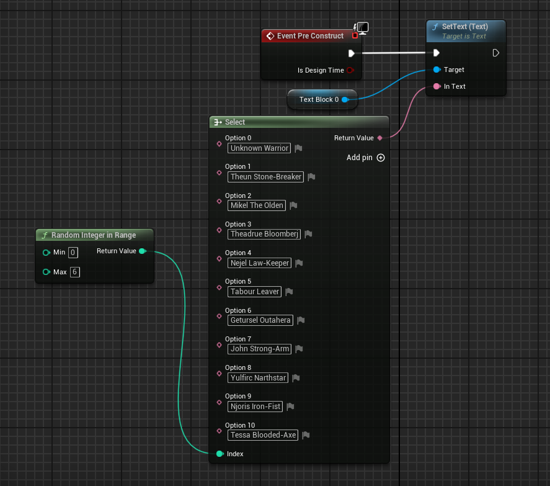Select the Text Block 0 variable node
This screenshot has height=486, width=550.
pyautogui.click(x=322, y=99)
